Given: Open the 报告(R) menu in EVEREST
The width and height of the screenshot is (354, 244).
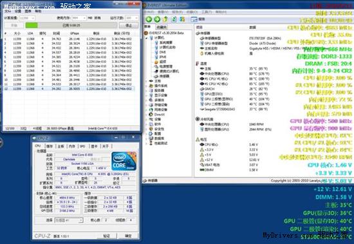Looking at the screenshot, I should tap(178, 12).
